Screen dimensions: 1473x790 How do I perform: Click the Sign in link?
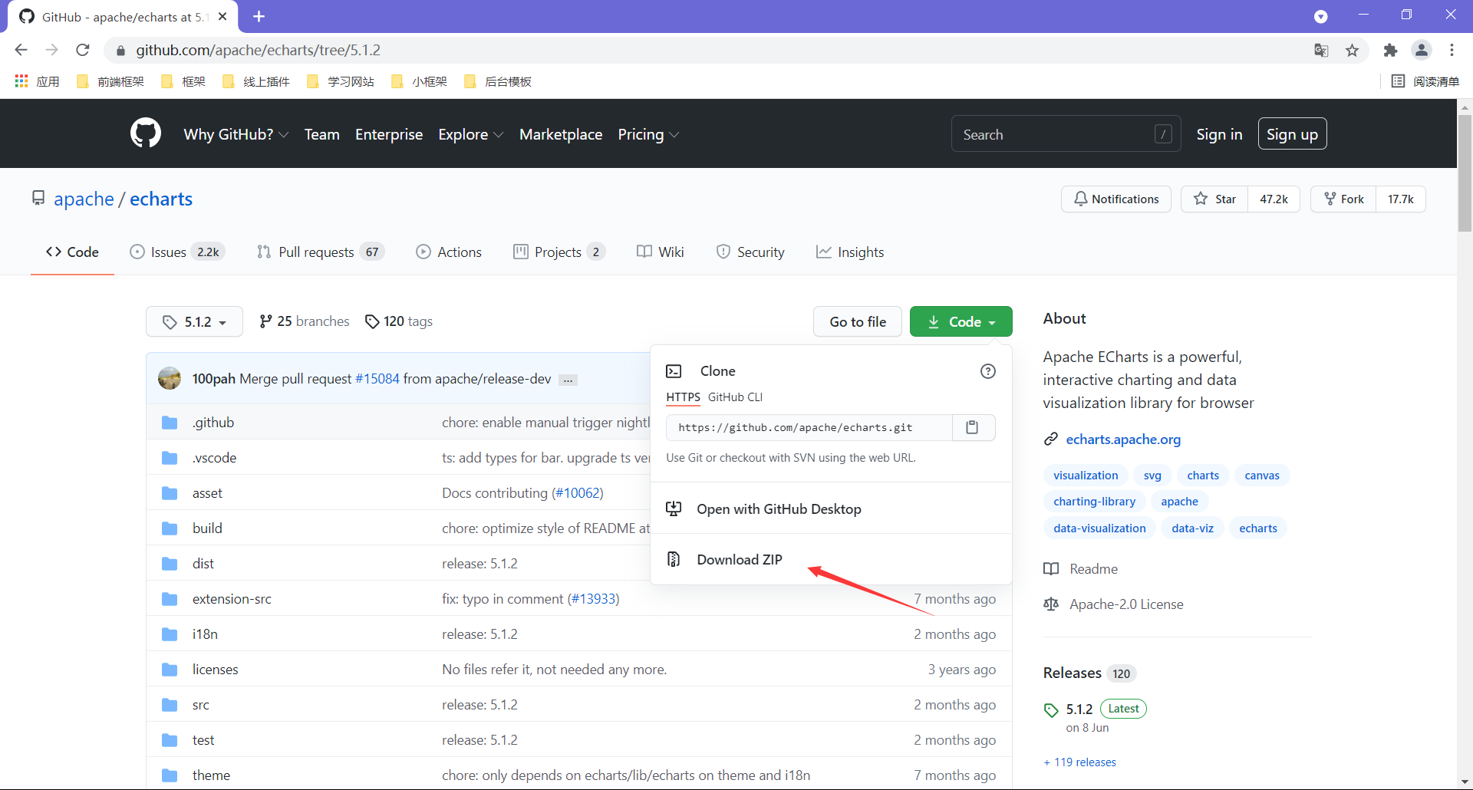click(x=1219, y=134)
